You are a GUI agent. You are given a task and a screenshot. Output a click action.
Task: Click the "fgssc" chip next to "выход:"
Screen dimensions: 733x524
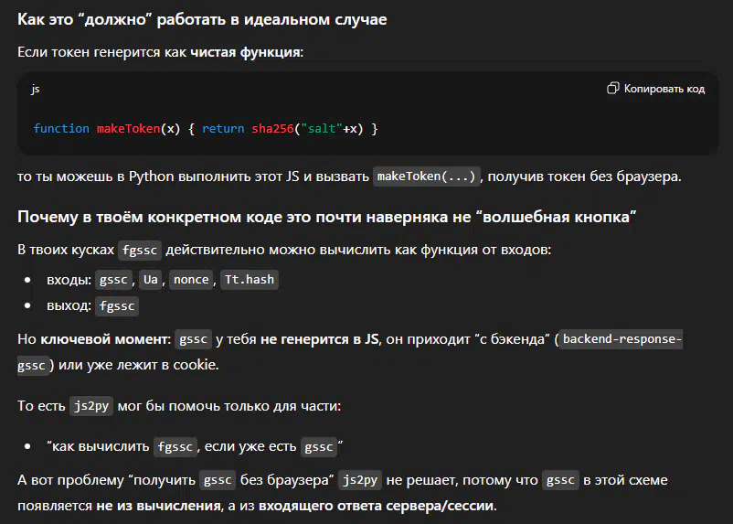[x=118, y=306]
